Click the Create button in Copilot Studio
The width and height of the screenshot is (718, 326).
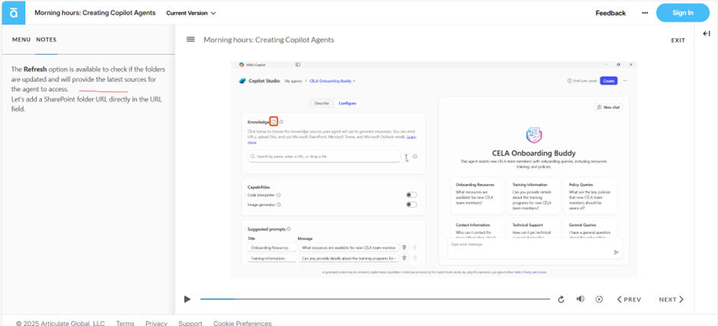[609, 81]
